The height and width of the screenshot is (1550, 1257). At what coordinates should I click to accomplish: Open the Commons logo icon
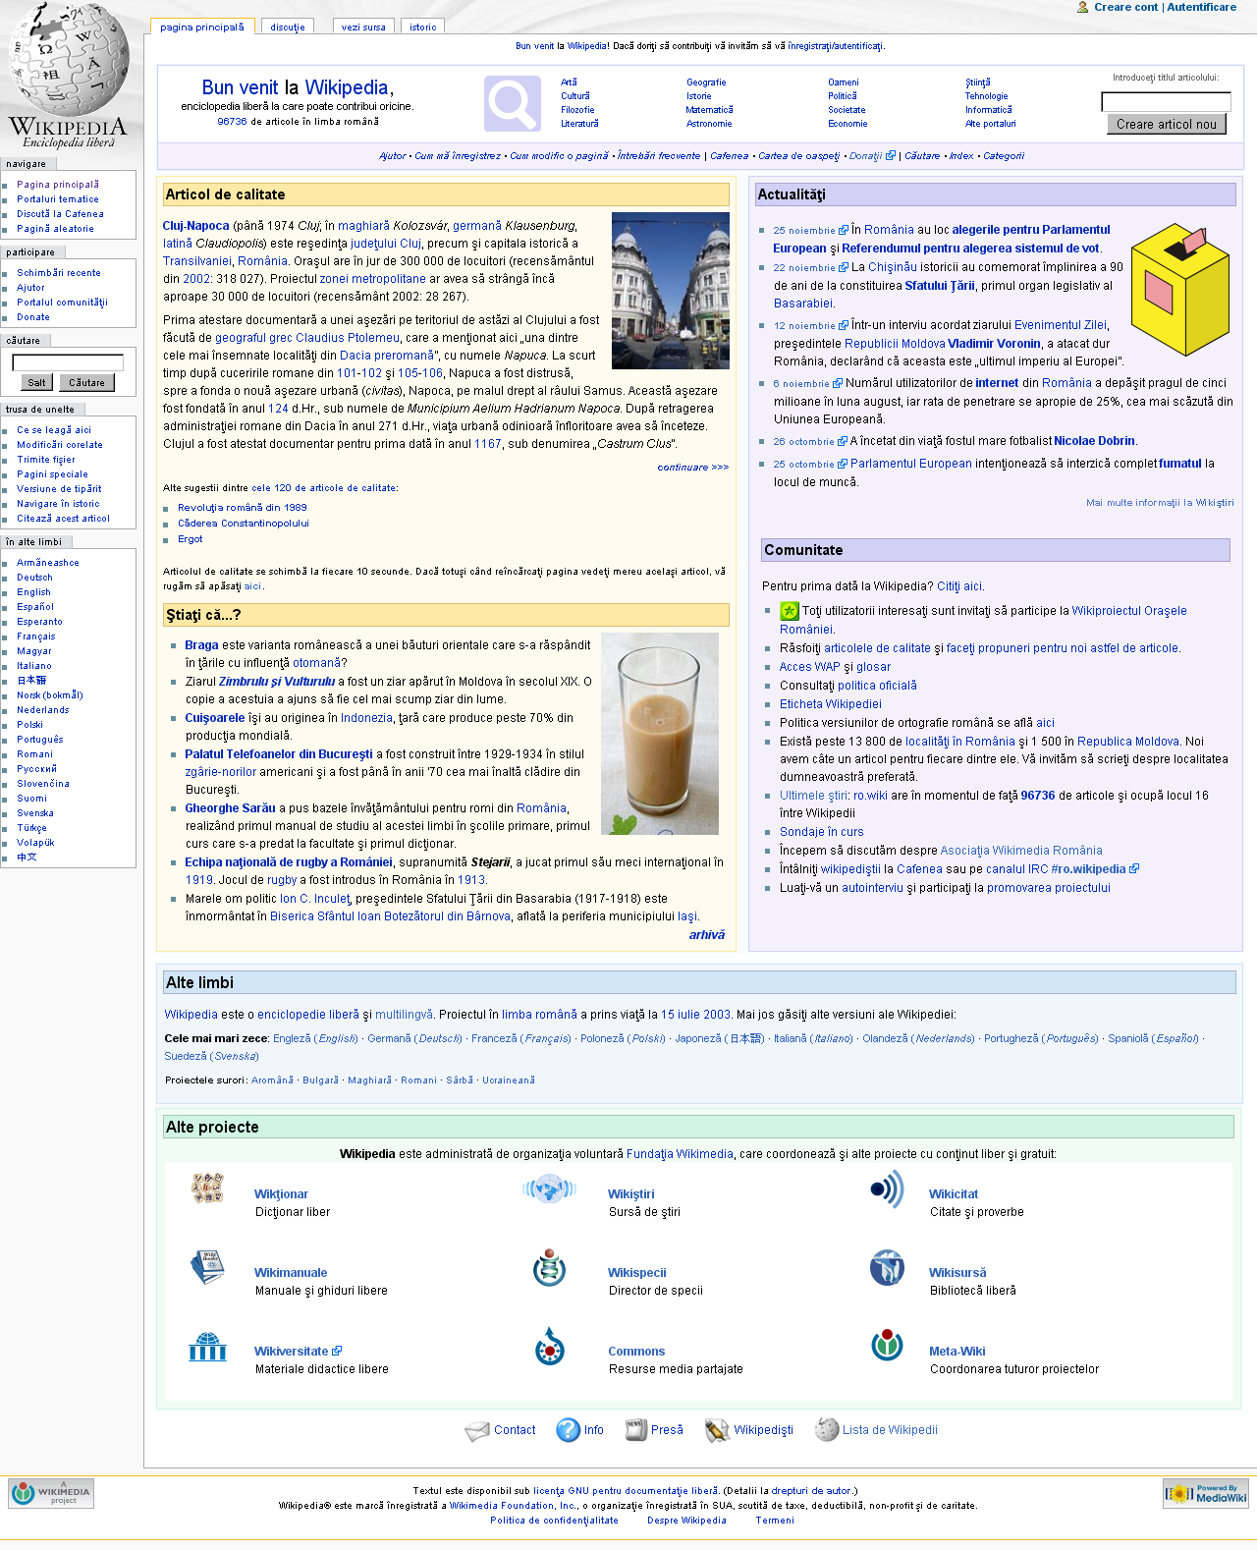(549, 1347)
